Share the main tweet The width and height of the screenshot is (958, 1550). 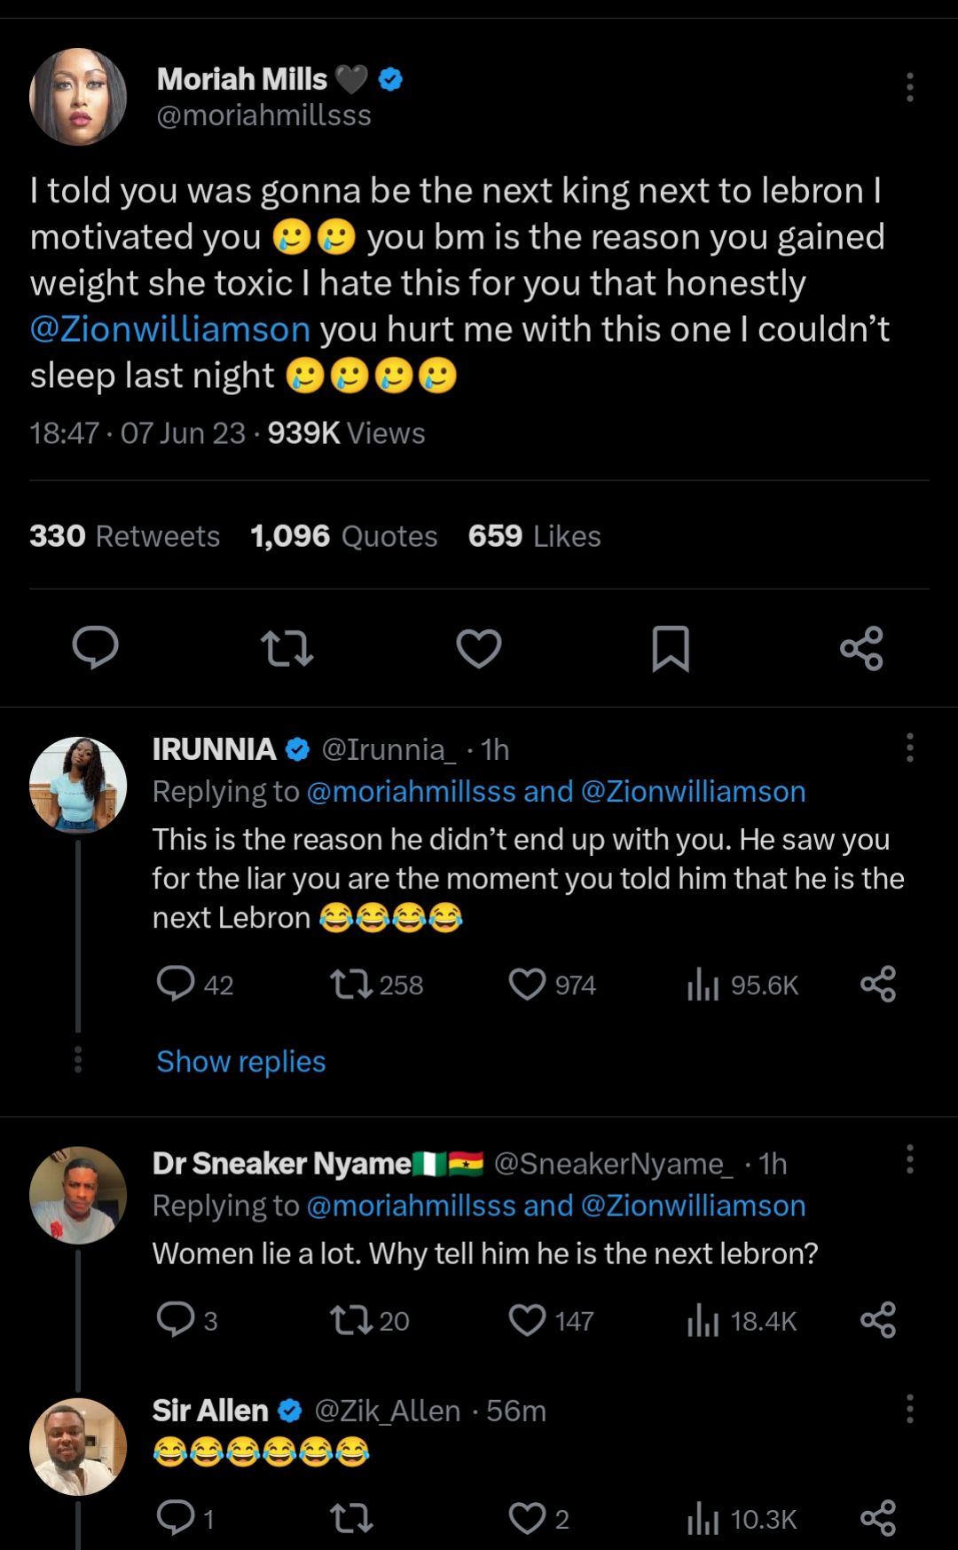861,648
